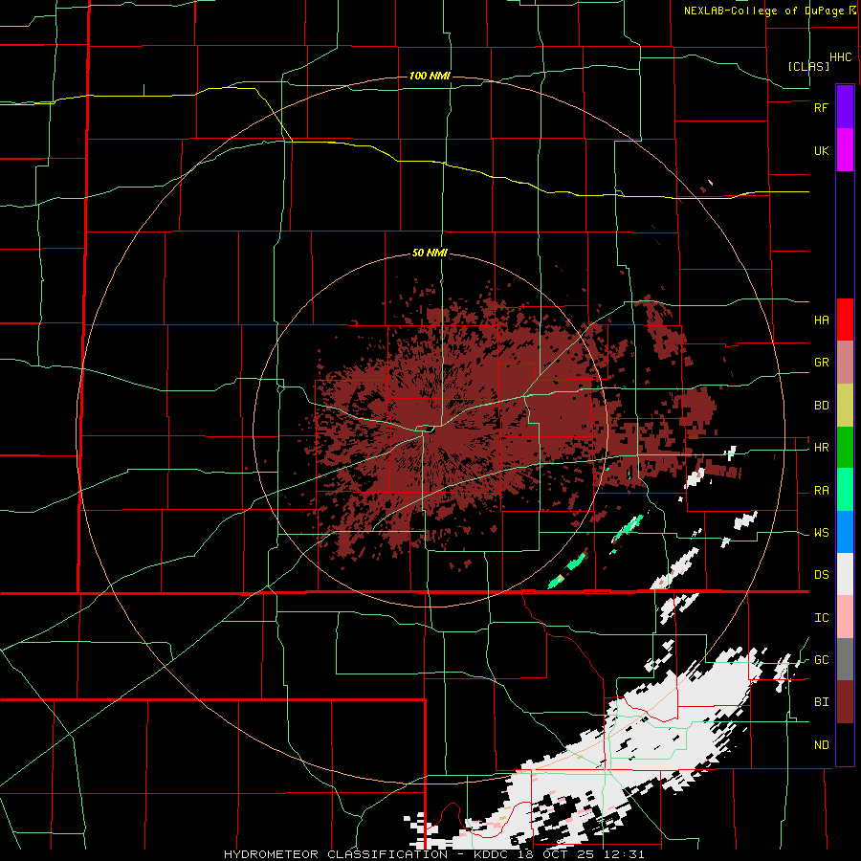Click the BI dark red legend swatch

(x=845, y=702)
